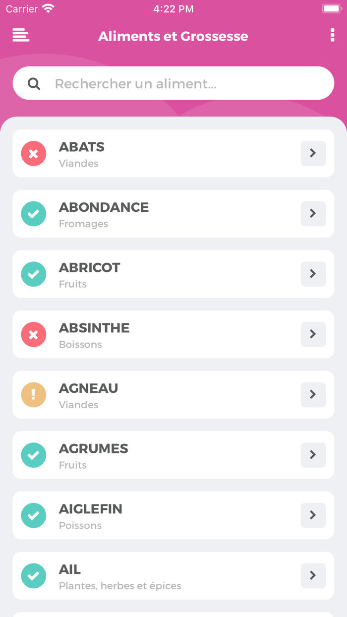Click the Rechercher un aliment search field
Image resolution: width=347 pixels, height=617 pixels.
point(173,83)
